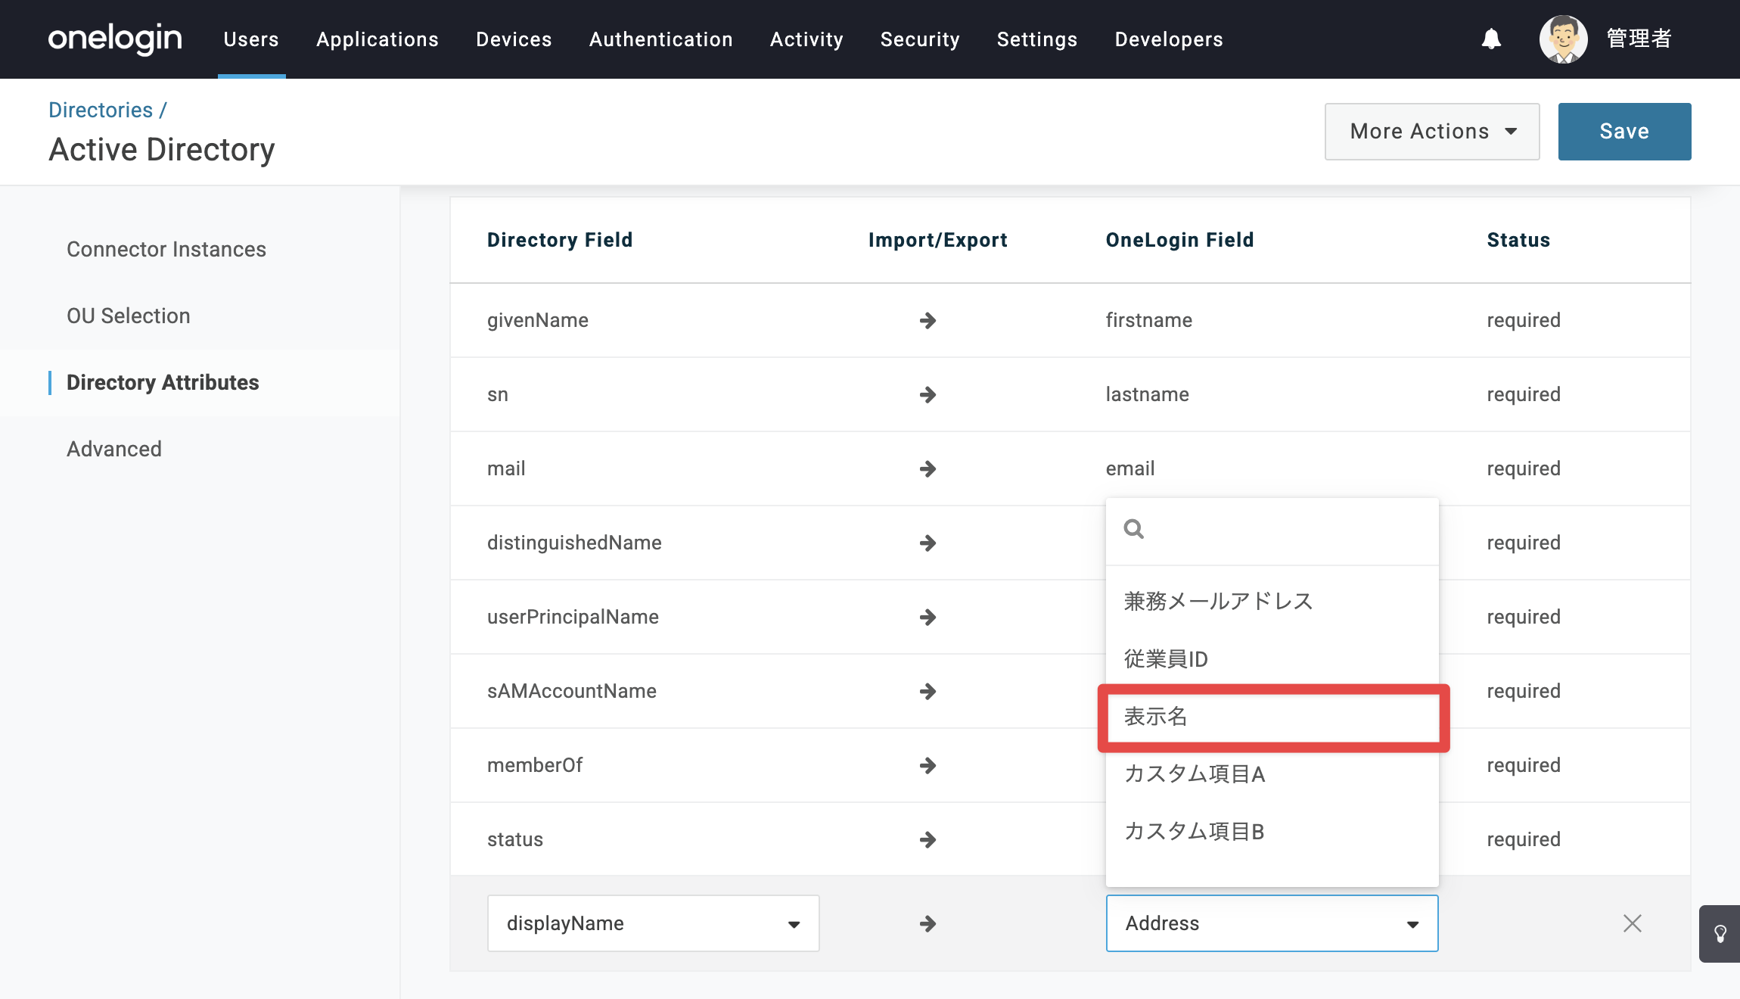This screenshot has height=999, width=1740.
Task: Click the OneLogin logo
Action: pos(115,39)
